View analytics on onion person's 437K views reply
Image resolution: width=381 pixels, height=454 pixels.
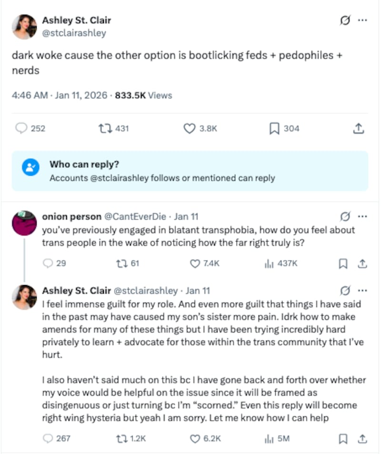tap(269, 264)
